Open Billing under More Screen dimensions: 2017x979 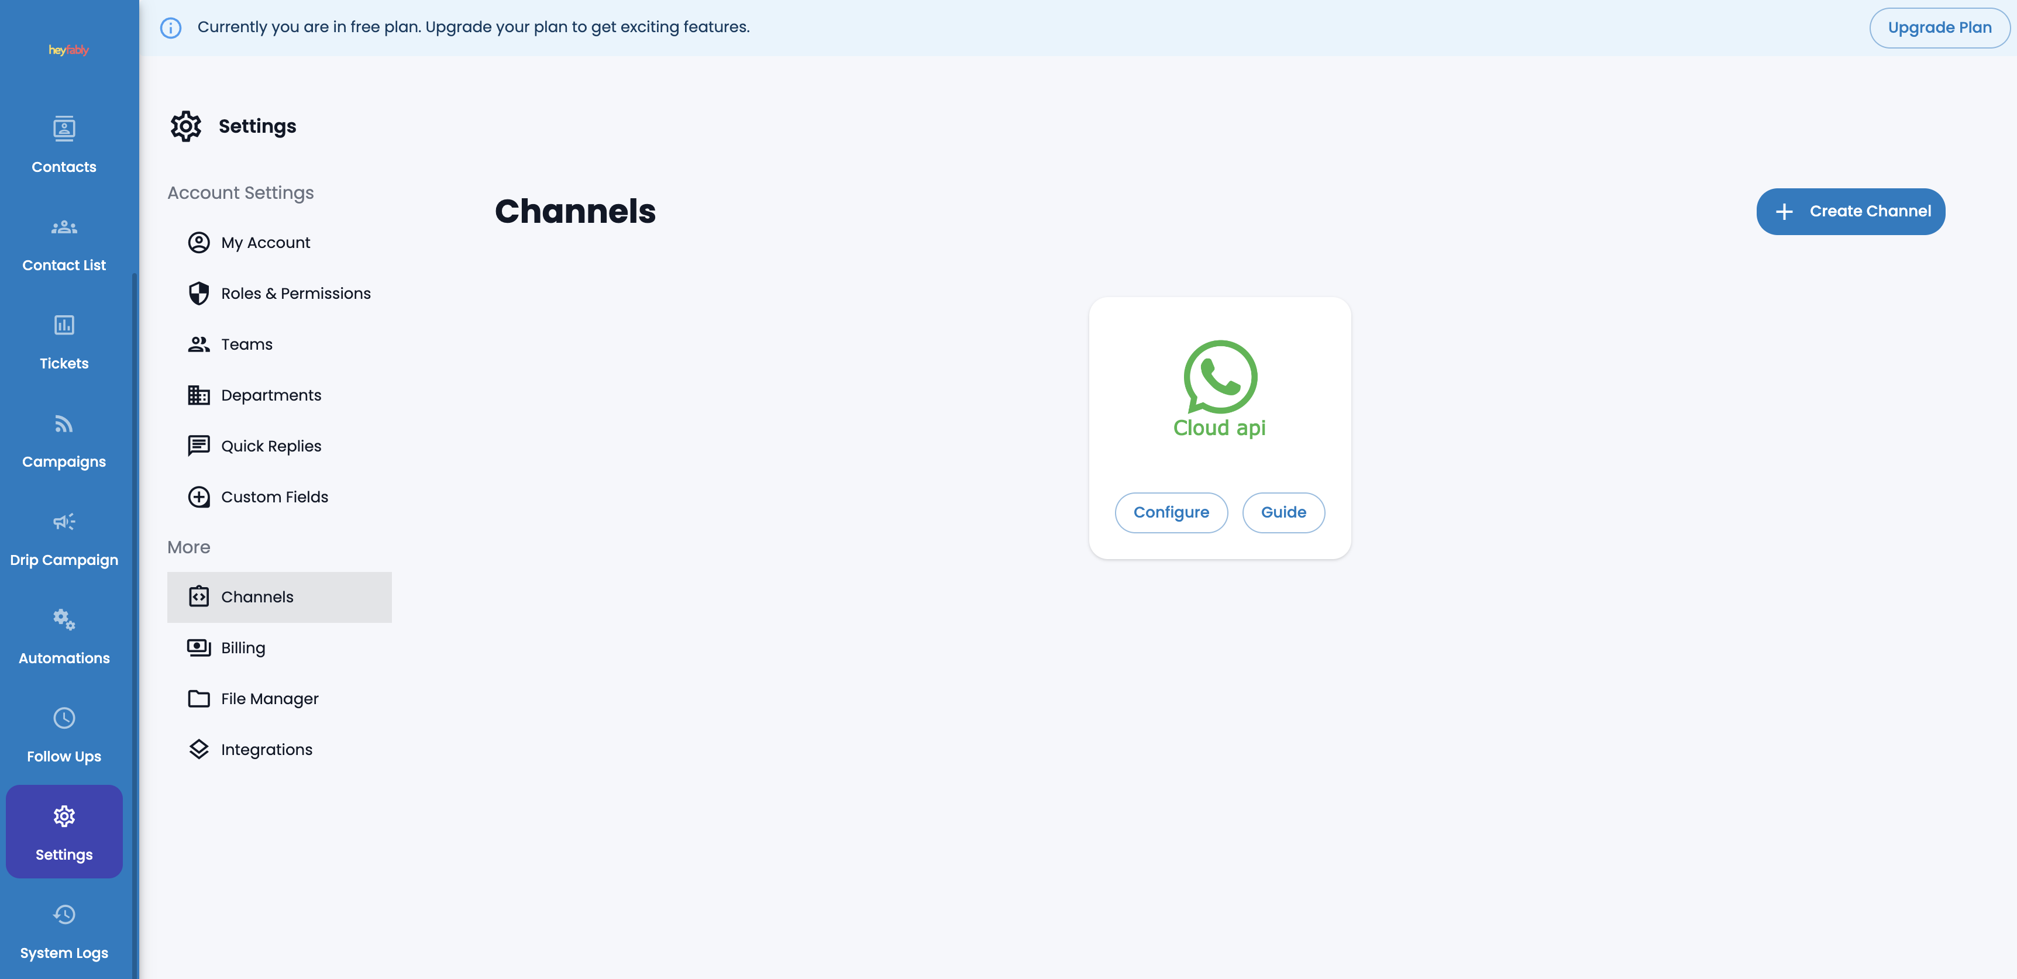(243, 648)
